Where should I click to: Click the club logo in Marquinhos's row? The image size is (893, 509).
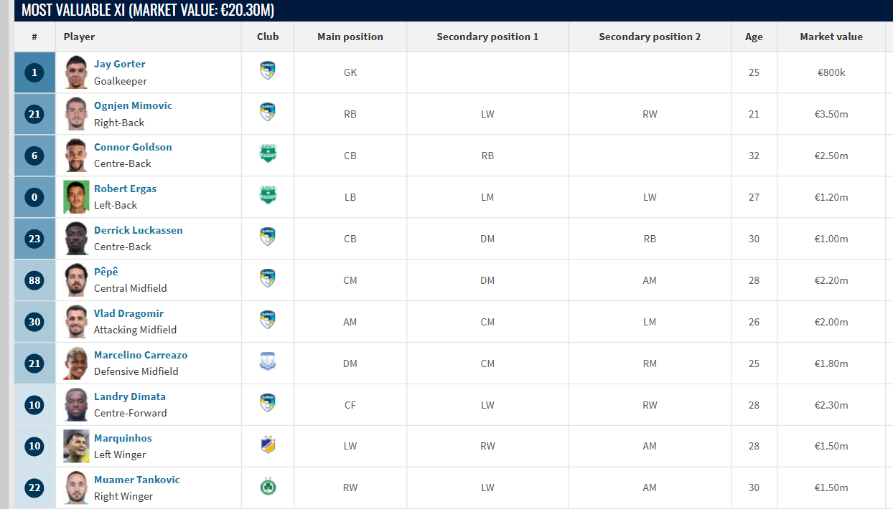268,445
